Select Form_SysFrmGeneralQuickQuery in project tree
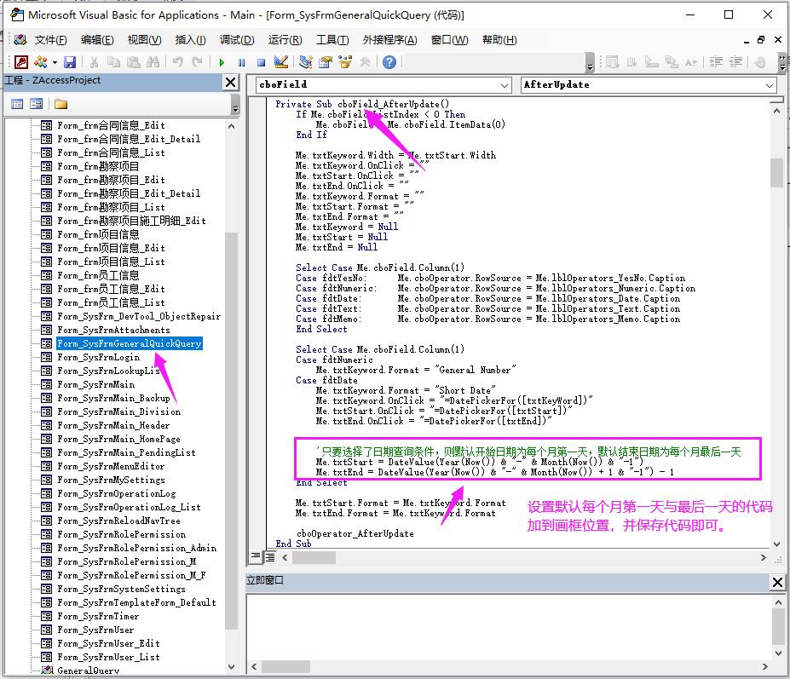The width and height of the screenshot is (790, 679). 130,343
